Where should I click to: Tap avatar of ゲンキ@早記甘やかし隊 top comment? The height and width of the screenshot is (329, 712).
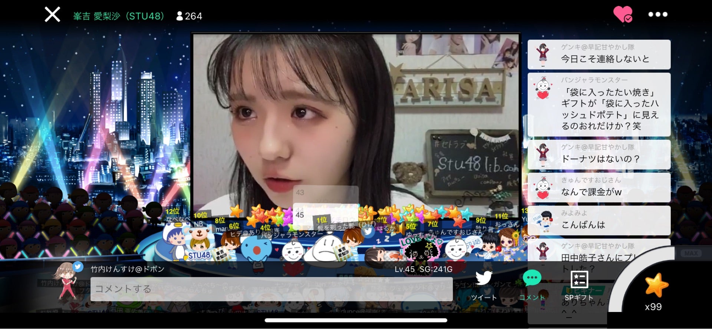tap(543, 54)
